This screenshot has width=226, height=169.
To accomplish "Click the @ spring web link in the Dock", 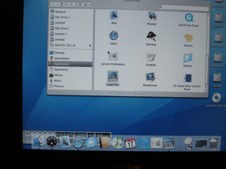I will (188, 143).
